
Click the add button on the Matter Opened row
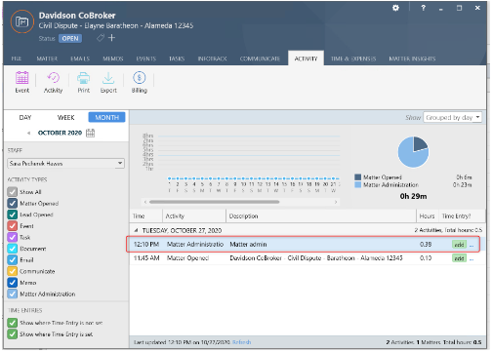[x=459, y=258]
